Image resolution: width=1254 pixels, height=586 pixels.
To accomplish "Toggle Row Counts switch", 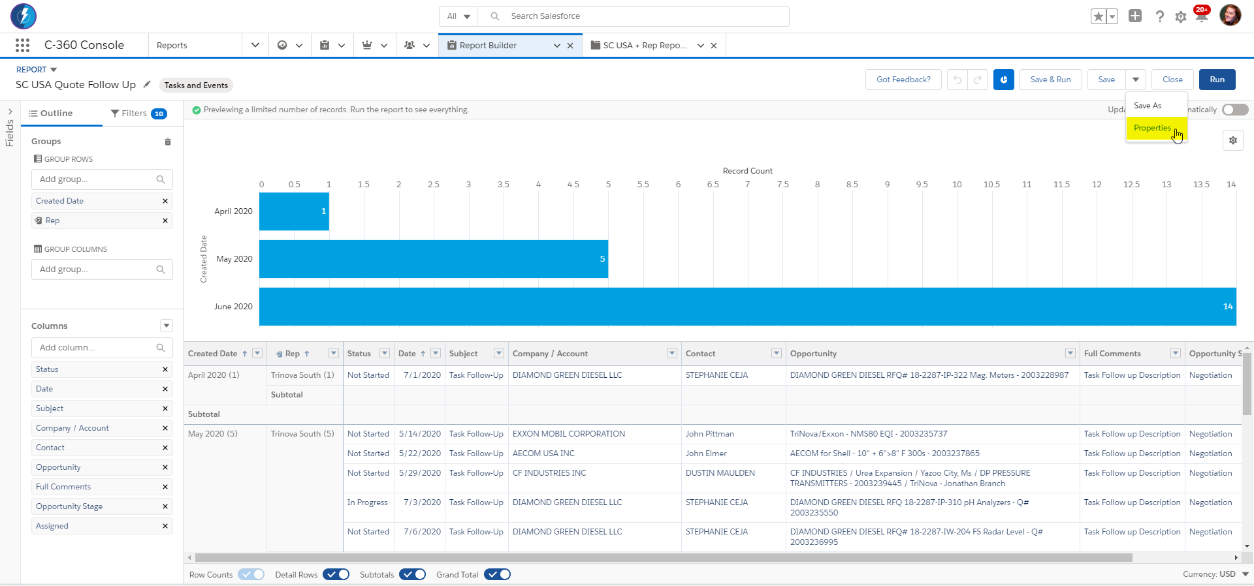I will pos(251,574).
